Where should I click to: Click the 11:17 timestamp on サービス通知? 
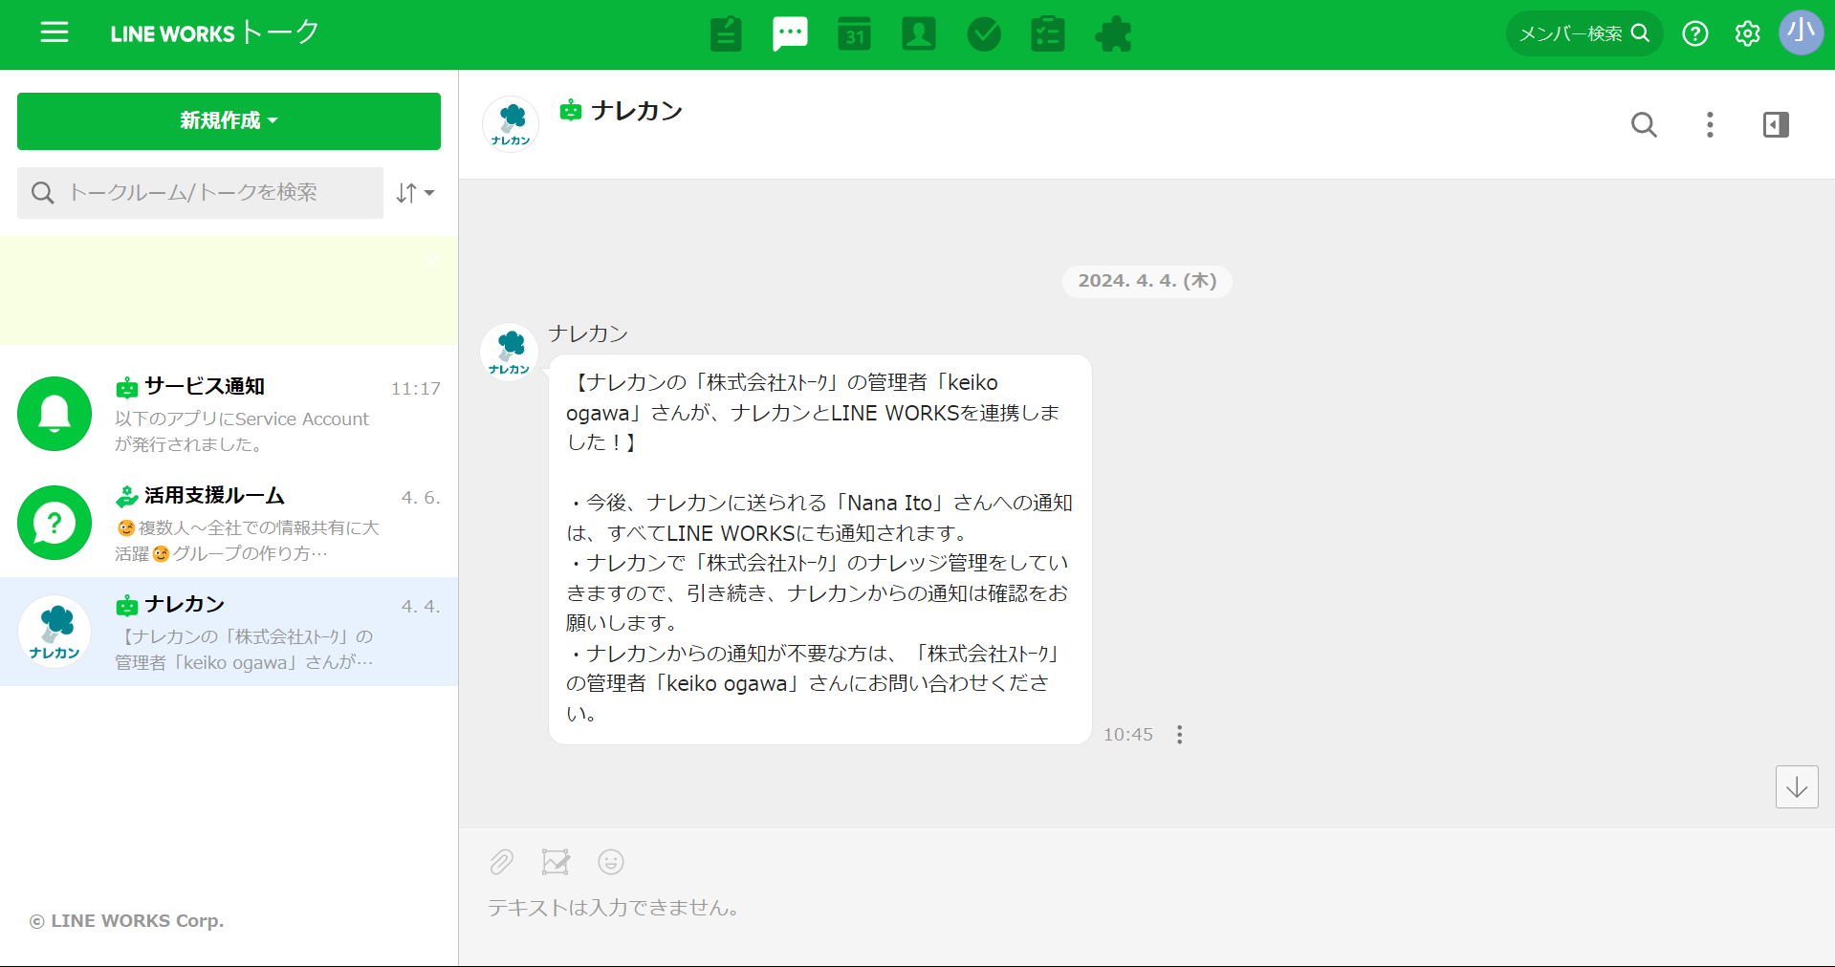pyautogui.click(x=415, y=389)
